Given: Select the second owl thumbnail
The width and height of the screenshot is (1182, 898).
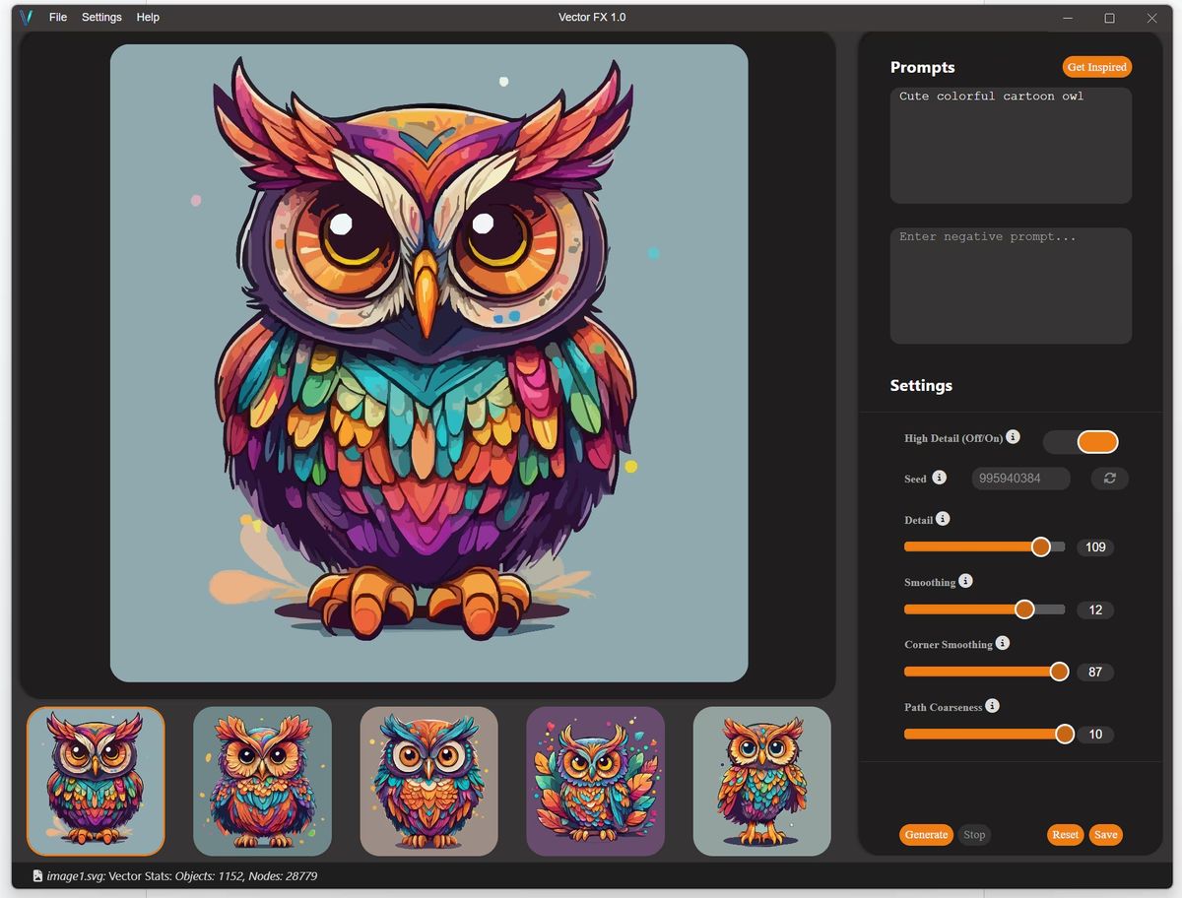Looking at the screenshot, I should 262,782.
